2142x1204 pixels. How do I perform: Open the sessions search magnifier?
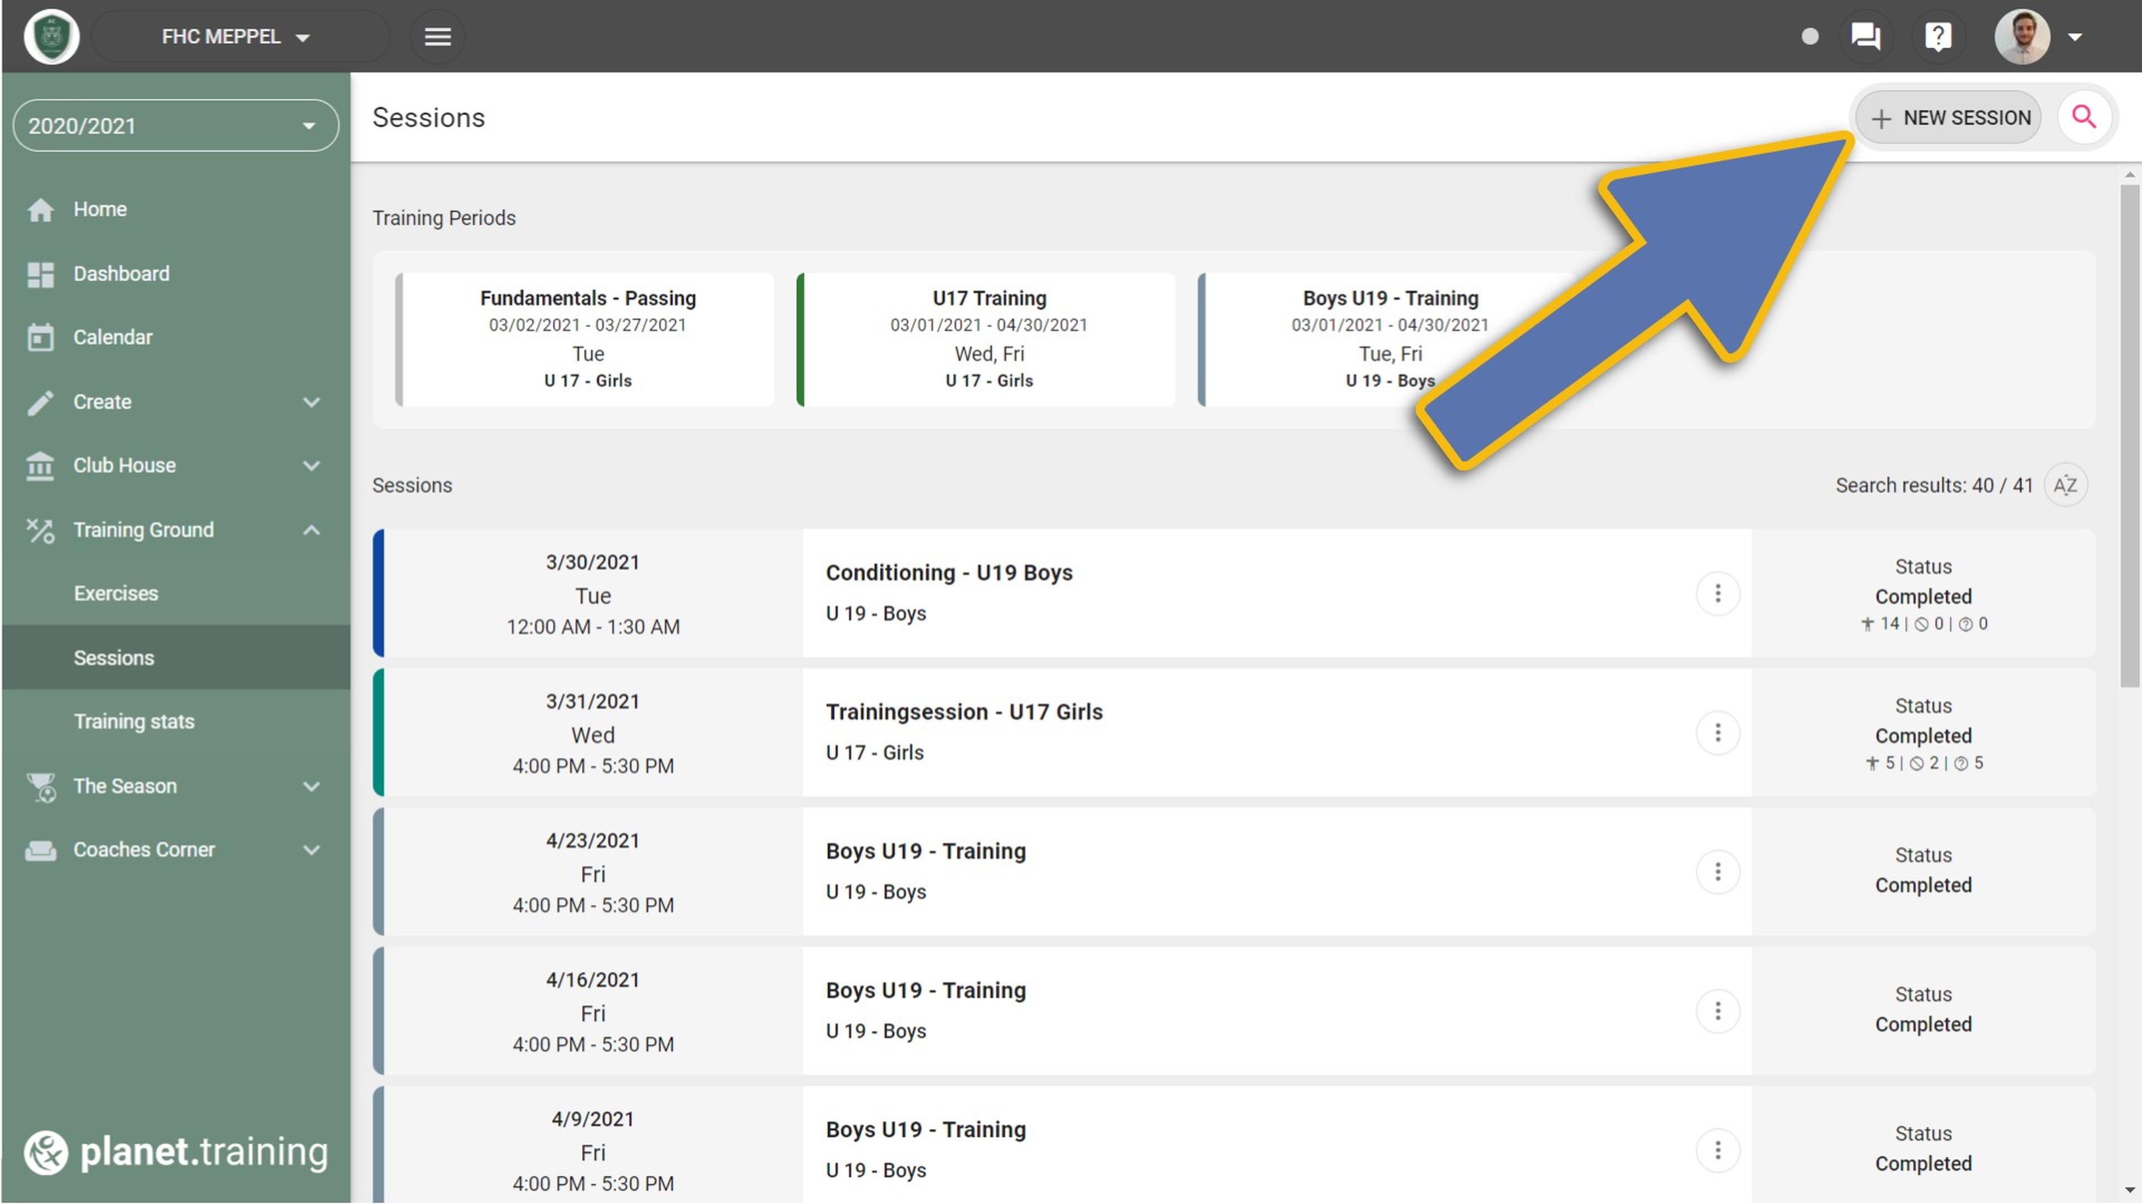(2084, 117)
